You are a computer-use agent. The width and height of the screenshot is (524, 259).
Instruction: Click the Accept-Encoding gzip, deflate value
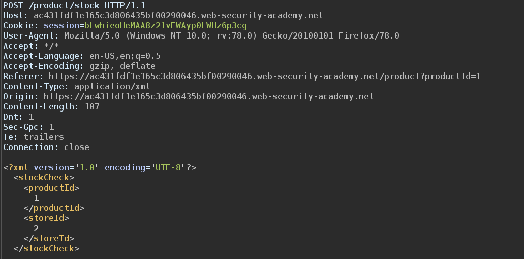pyautogui.click(x=122, y=66)
